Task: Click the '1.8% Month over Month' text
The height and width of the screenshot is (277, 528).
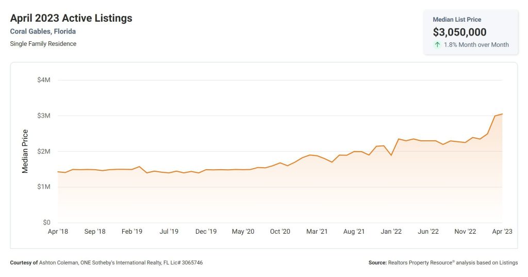Action: coord(476,44)
